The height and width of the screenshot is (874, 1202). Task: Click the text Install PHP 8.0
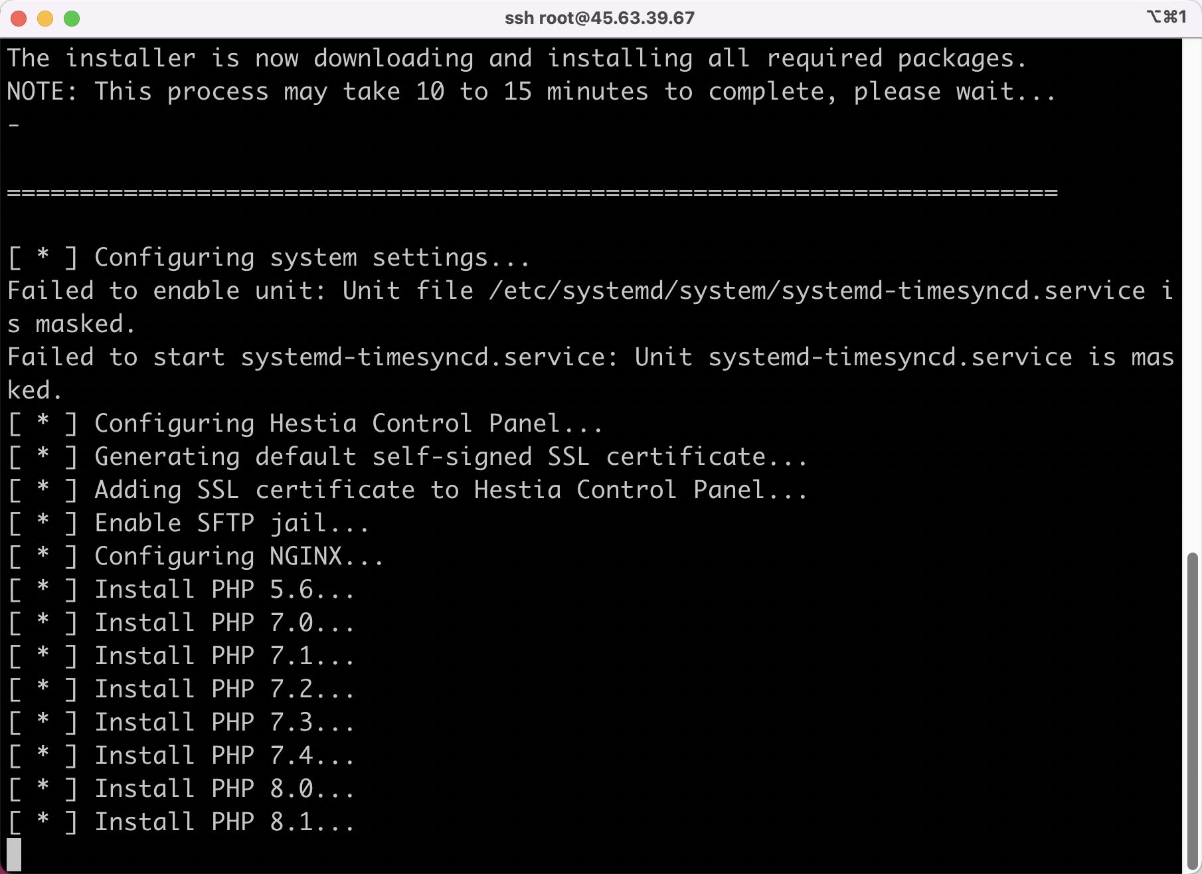(x=224, y=789)
